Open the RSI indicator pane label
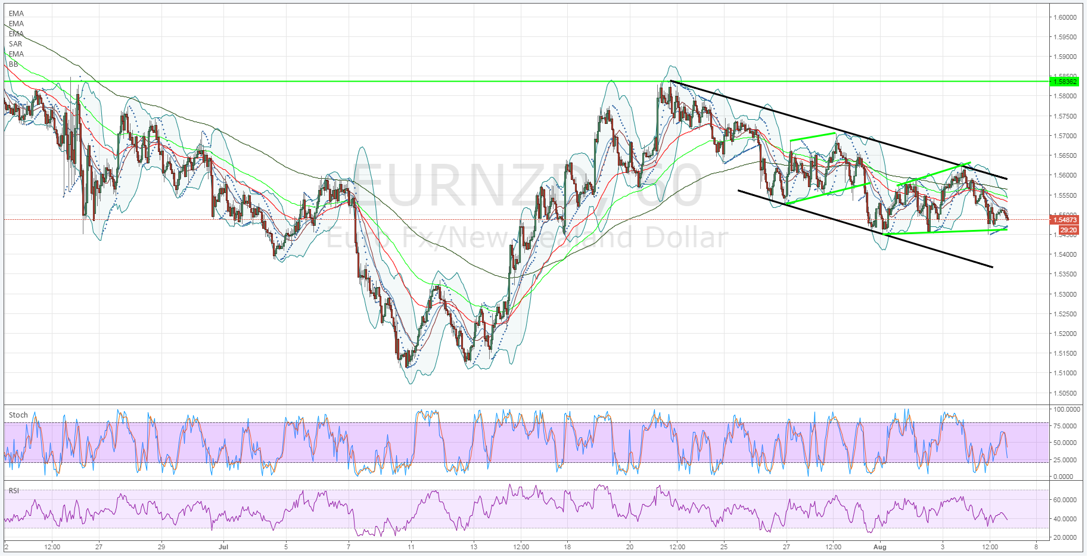Image resolution: width=1088 pixels, height=557 pixels. click(14, 491)
